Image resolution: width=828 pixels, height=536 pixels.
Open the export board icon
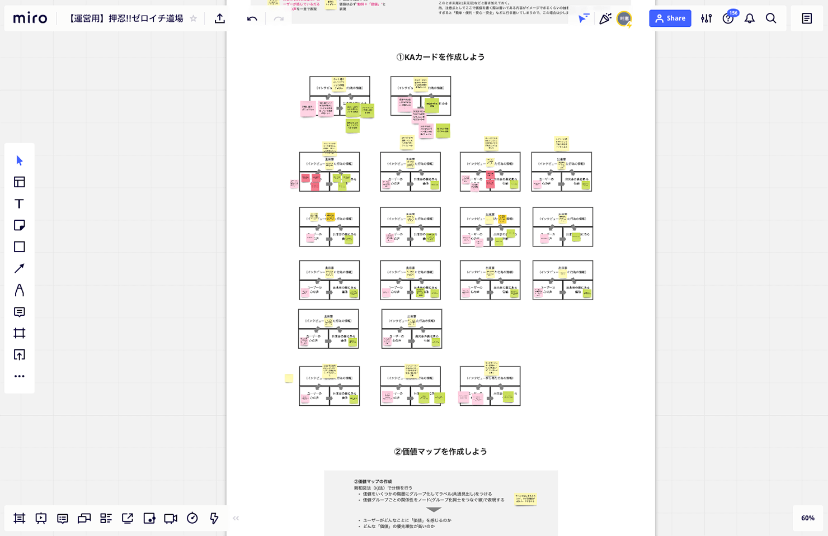point(220,18)
